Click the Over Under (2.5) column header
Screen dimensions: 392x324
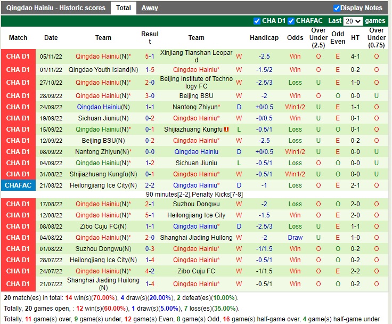(x=318, y=38)
